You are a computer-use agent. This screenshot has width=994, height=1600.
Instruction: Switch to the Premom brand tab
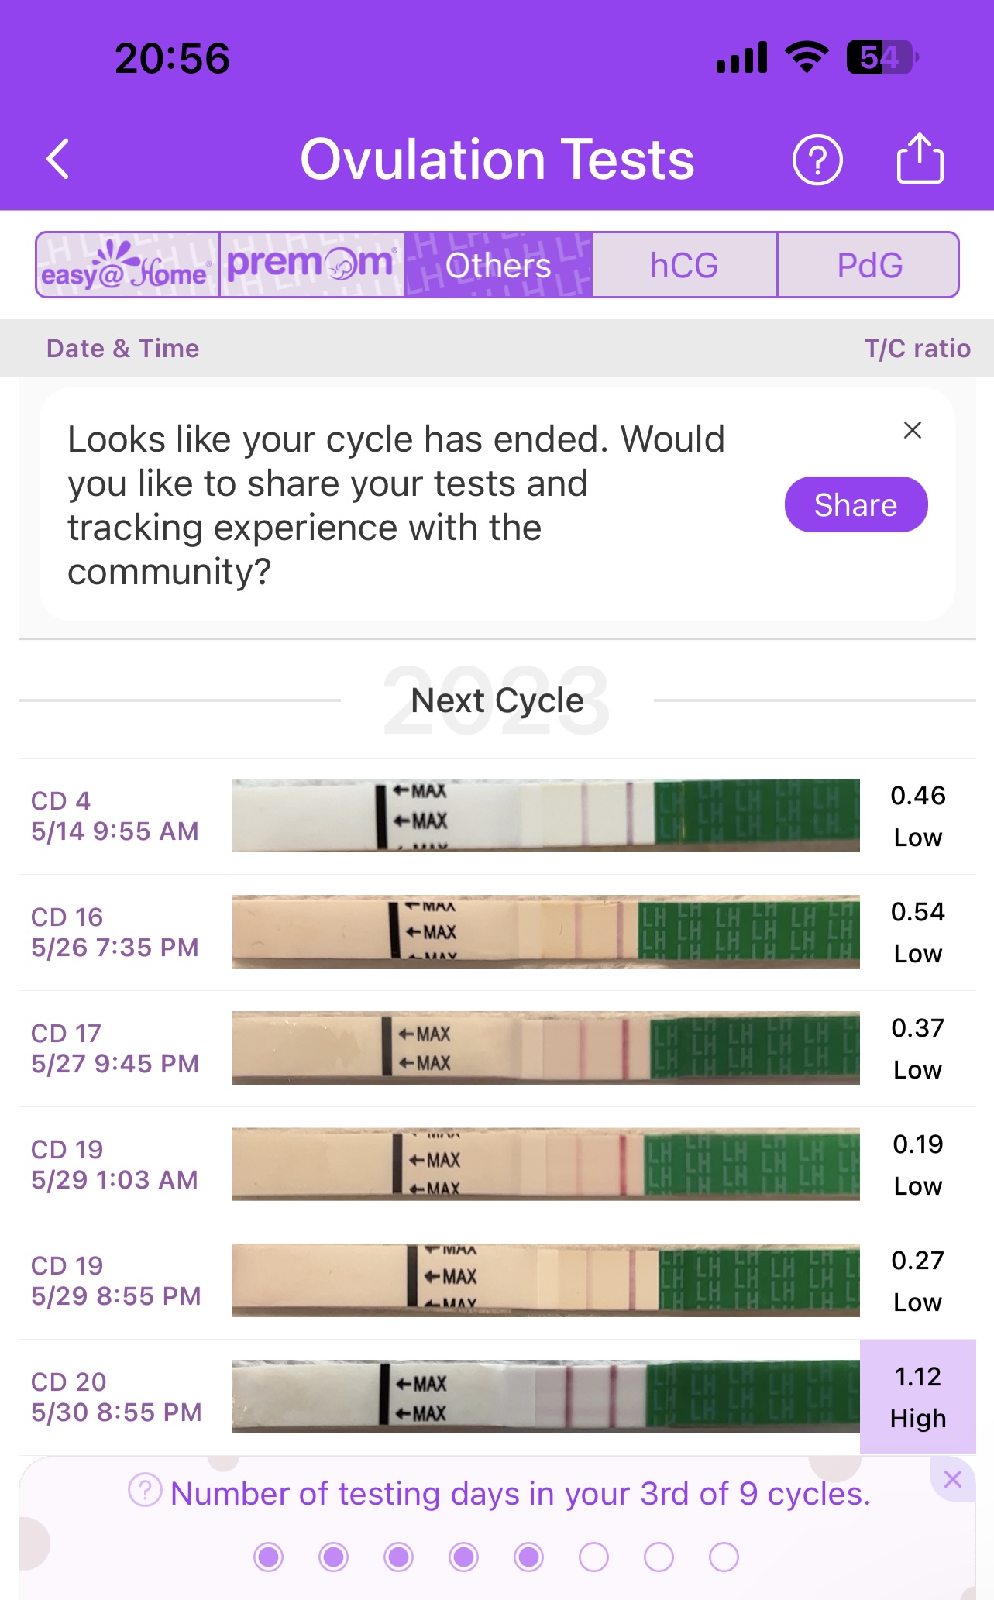(312, 265)
